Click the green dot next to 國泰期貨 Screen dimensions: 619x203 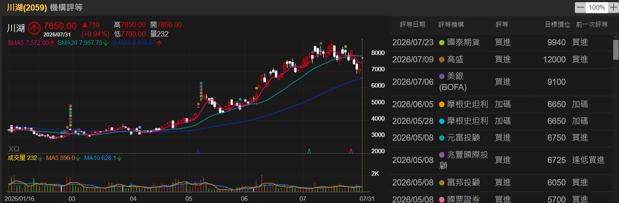pos(443,43)
